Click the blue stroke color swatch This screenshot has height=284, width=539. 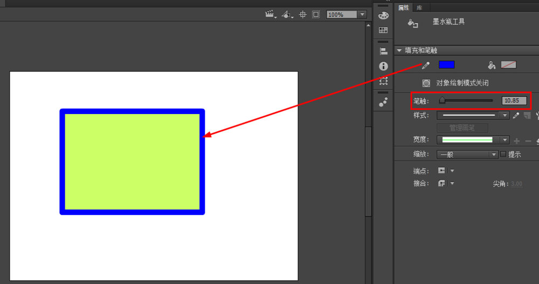(446, 65)
